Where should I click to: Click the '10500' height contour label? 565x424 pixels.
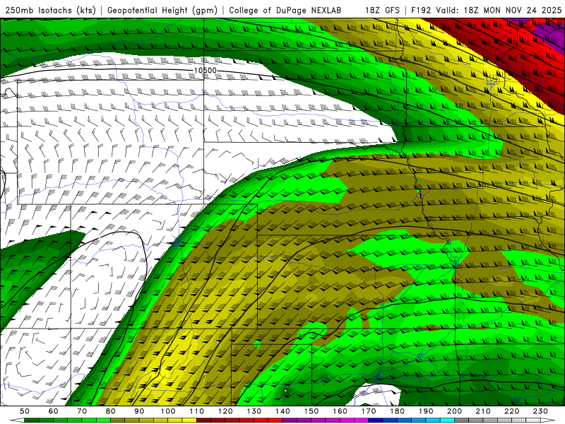pyautogui.click(x=205, y=70)
